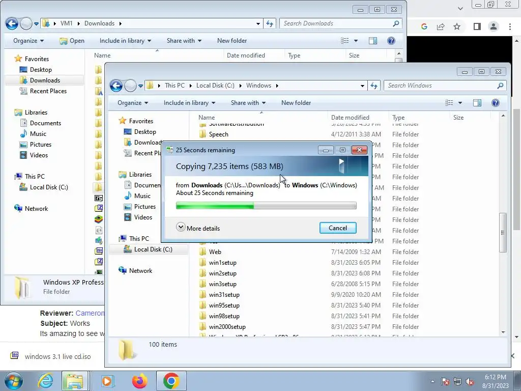This screenshot has height=391, width=521.
Task: Click Chrome profile avatar icon
Action: 494,26
